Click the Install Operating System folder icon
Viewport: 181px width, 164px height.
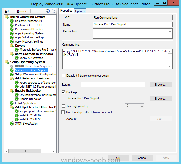coord(7,17)
